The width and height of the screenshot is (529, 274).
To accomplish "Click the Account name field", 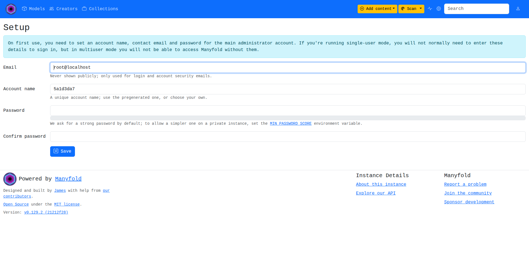I will pyautogui.click(x=288, y=89).
